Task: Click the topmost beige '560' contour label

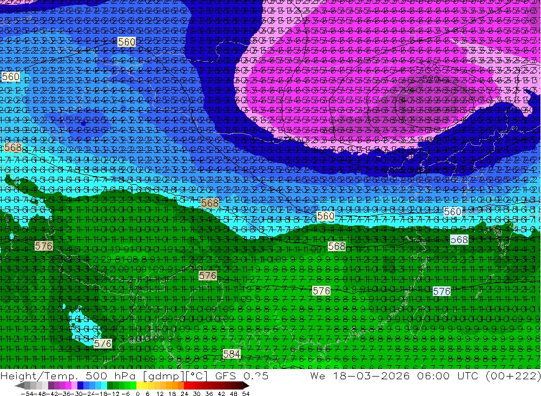Action: click(127, 42)
